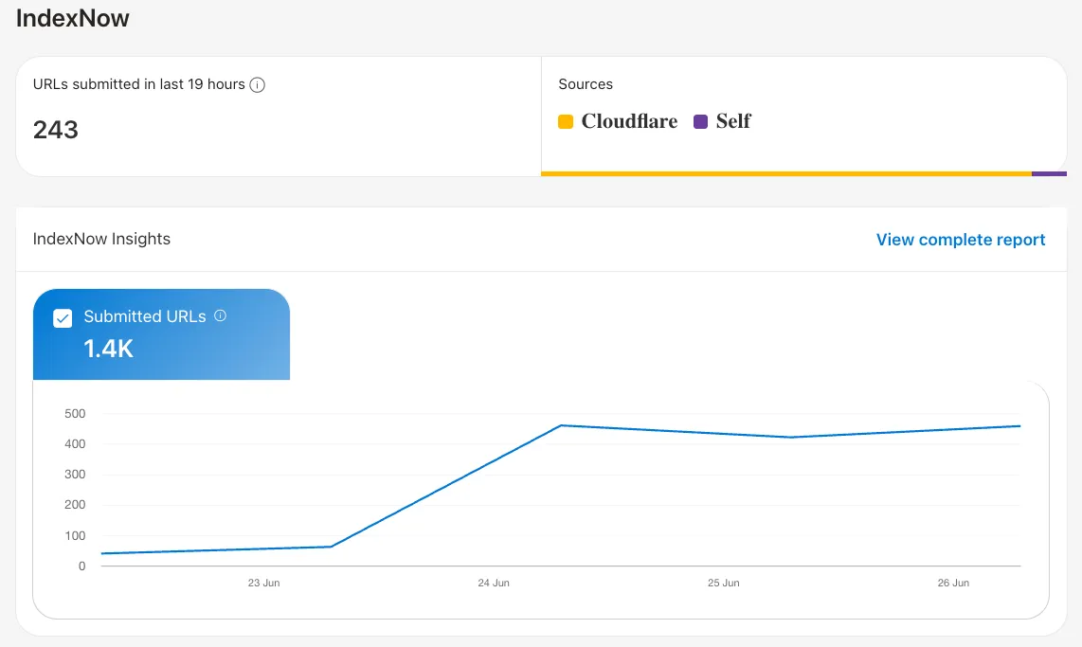Screen dimensions: 1082x647
Task: Open the View complete report link
Action: tap(961, 240)
